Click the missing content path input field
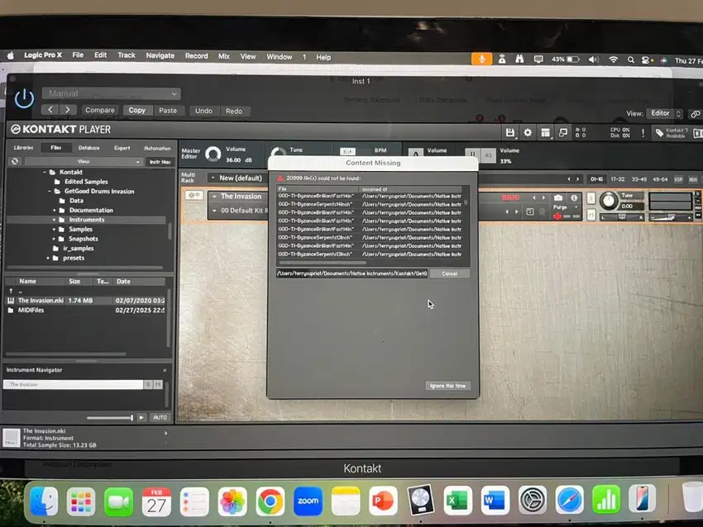Viewport: 703px width, 527px height. (352, 273)
